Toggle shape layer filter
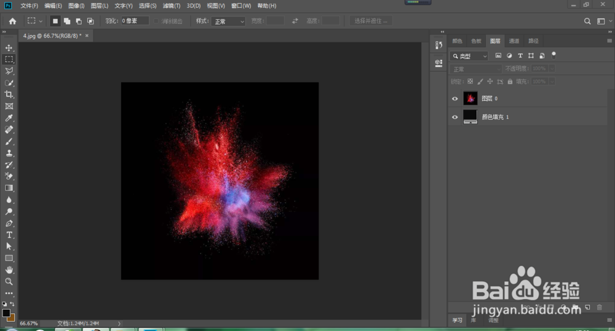The width and height of the screenshot is (615, 331). point(531,56)
